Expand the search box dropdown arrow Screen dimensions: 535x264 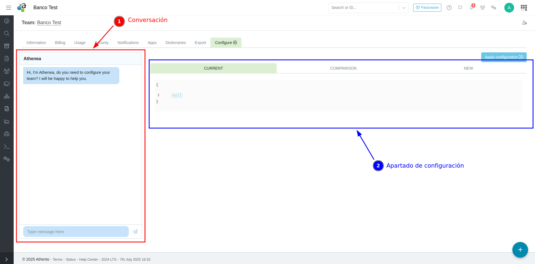click(x=403, y=8)
